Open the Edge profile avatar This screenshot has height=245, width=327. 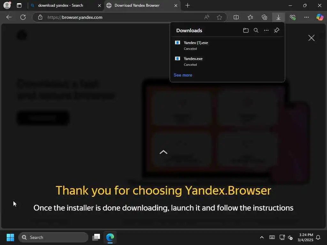pyautogui.click(x=7, y=5)
